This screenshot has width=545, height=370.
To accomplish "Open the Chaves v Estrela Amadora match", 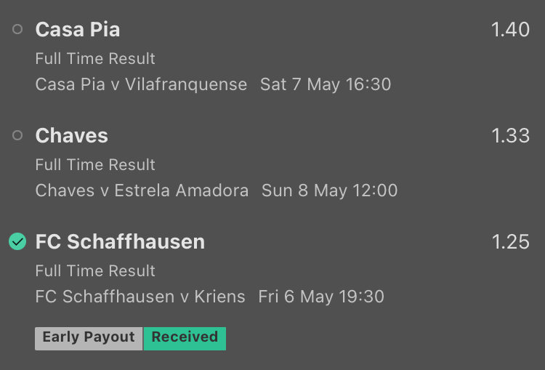I will pos(142,190).
